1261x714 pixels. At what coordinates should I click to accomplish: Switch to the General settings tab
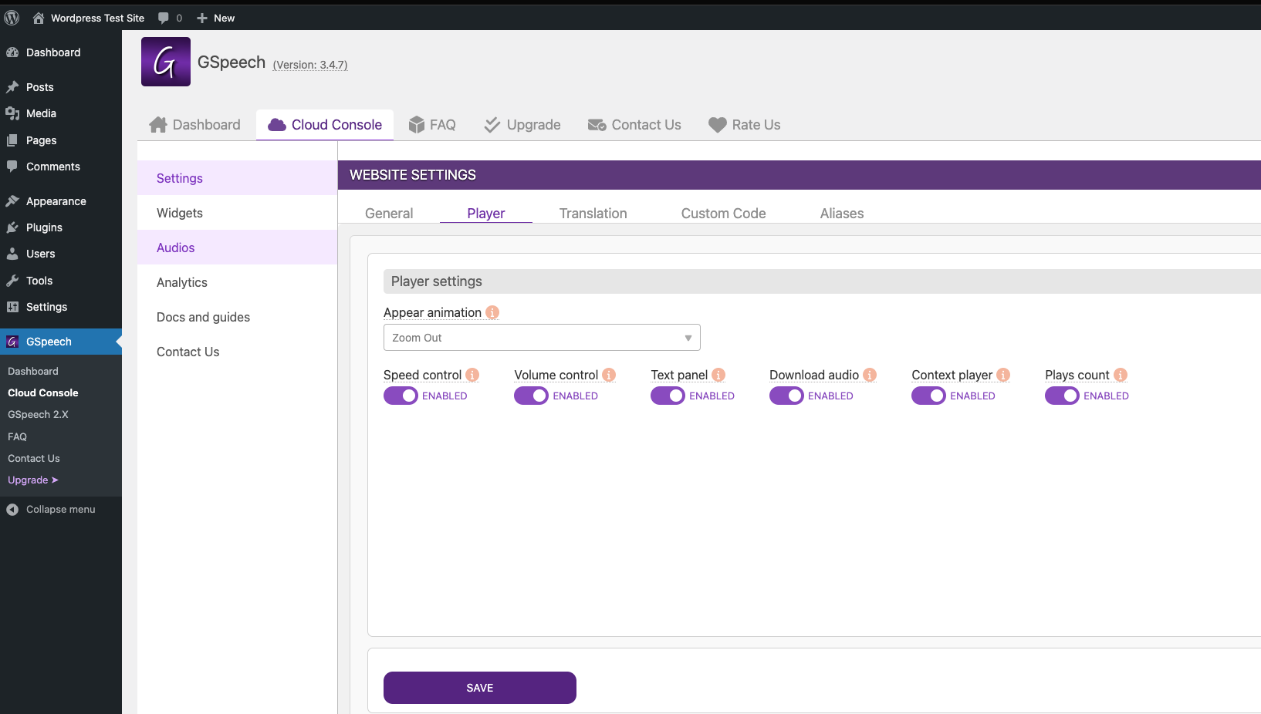(x=389, y=214)
